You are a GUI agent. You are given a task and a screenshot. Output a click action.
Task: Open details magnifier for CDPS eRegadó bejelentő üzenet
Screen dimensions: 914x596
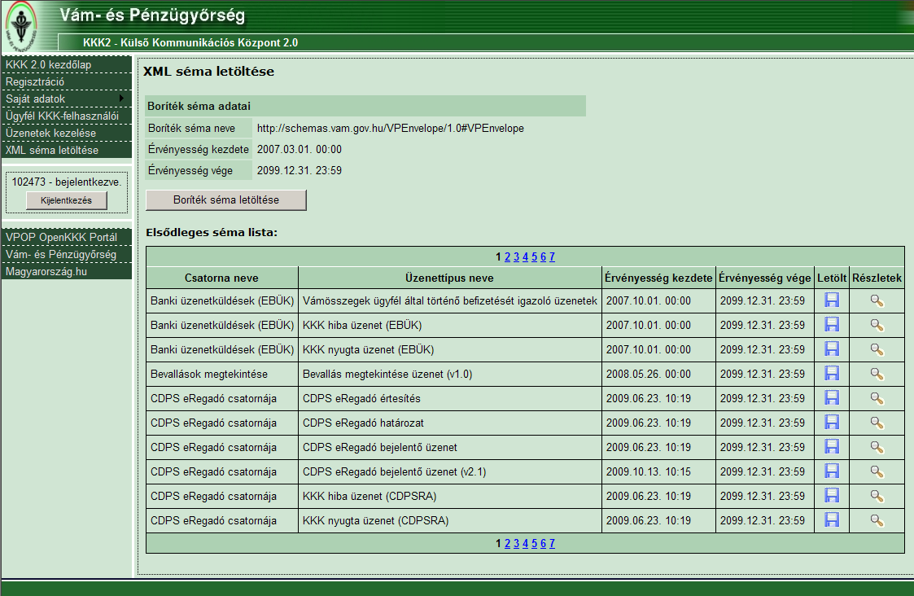pos(877,448)
